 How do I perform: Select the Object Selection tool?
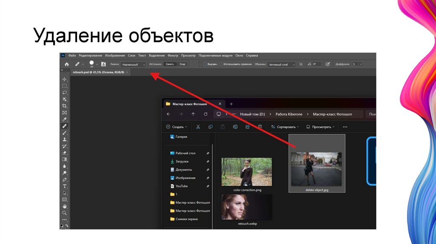65,99
